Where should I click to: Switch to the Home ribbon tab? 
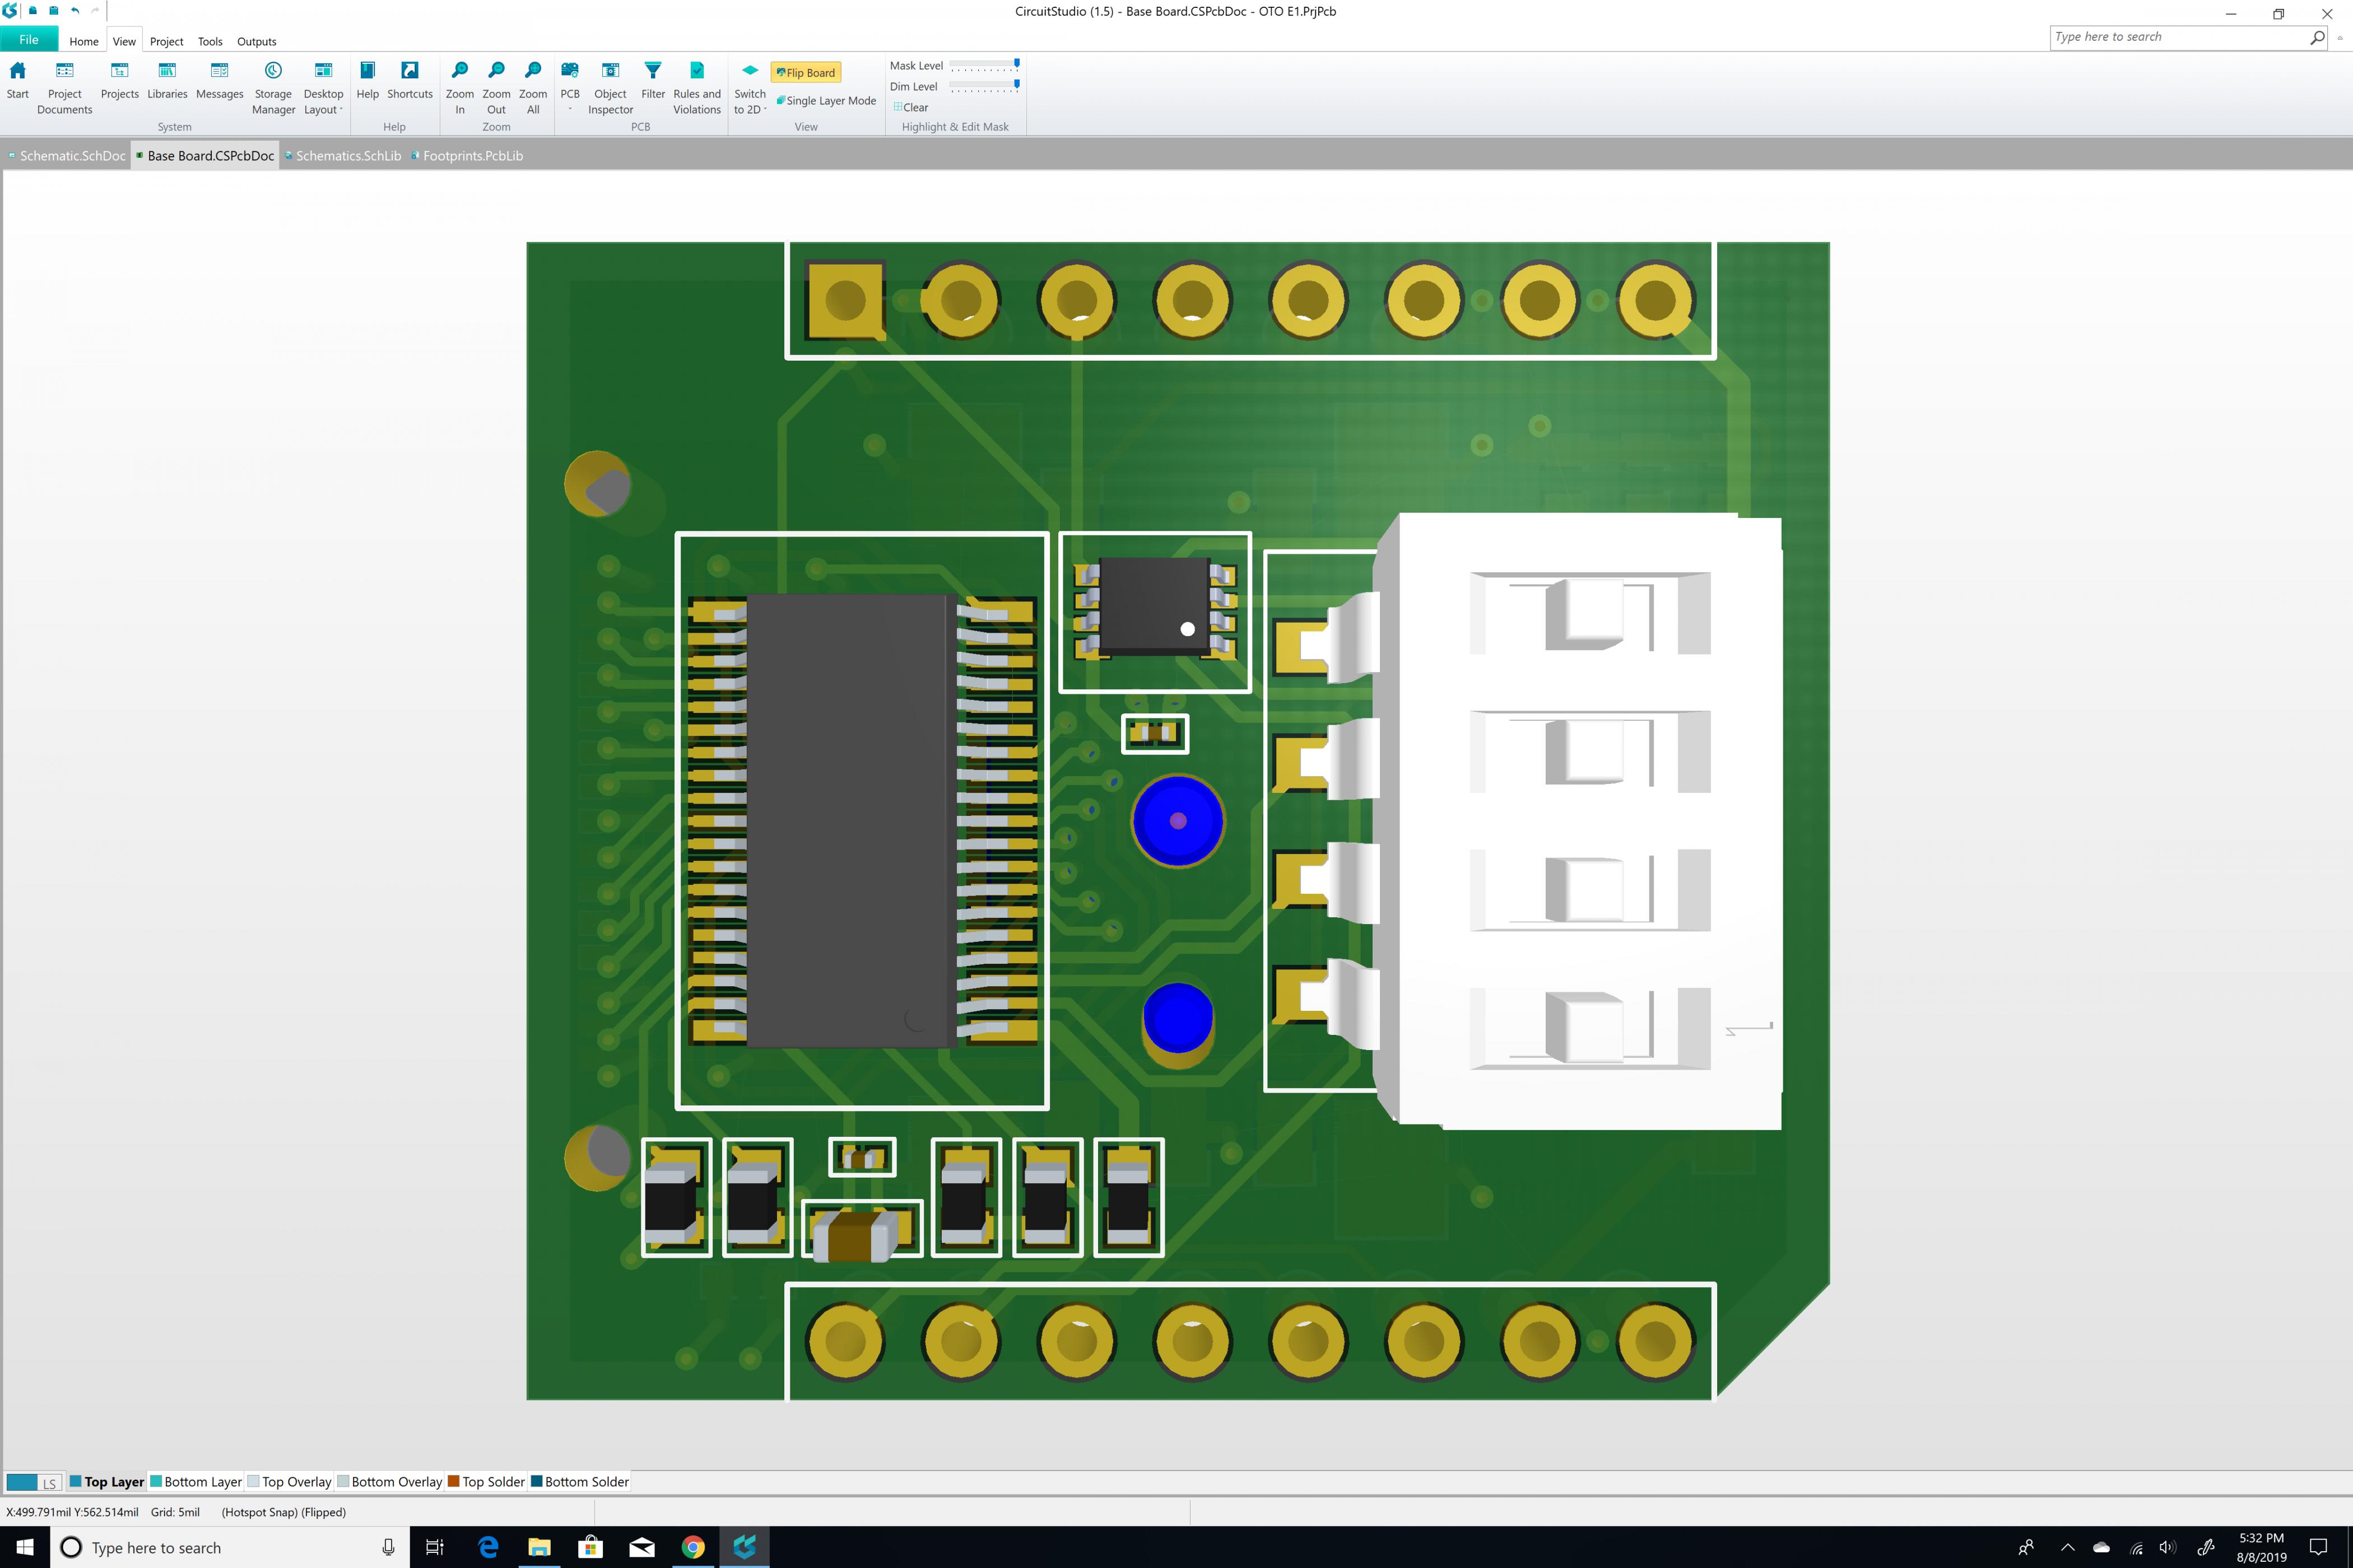click(x=84, y=41)
